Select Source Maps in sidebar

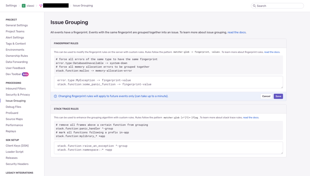(14, 119)
